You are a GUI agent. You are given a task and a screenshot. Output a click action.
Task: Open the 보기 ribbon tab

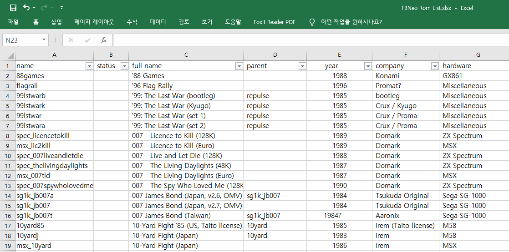(x=207, y=22)
